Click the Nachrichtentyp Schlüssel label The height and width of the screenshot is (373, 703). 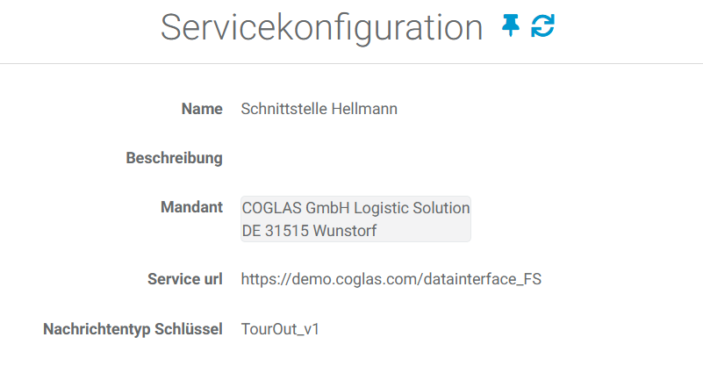click(x=133, y=329)
